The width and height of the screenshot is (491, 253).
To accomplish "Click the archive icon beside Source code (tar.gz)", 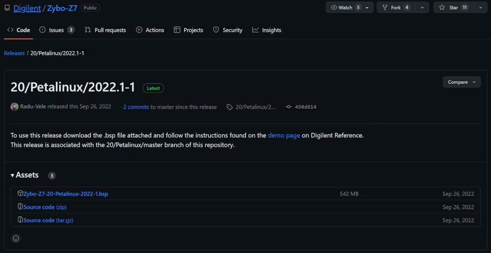I will click(20, 220).
